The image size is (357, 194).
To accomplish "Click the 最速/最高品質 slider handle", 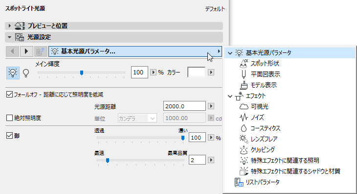I will (108, 161).
